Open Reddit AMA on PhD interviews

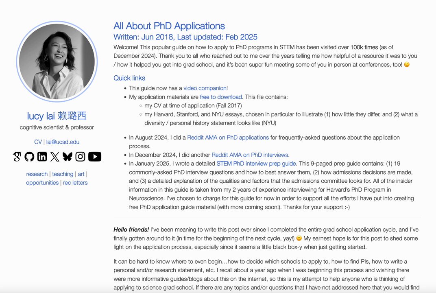click(x=250, y=155)
